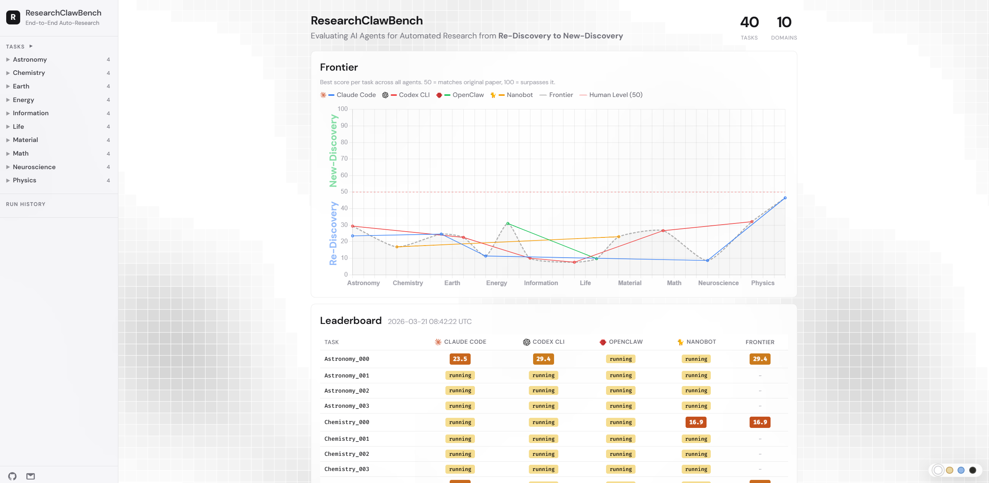The image size is (989, 483).
Task: Click the mail envelope icon
Action: click(31, 476)
